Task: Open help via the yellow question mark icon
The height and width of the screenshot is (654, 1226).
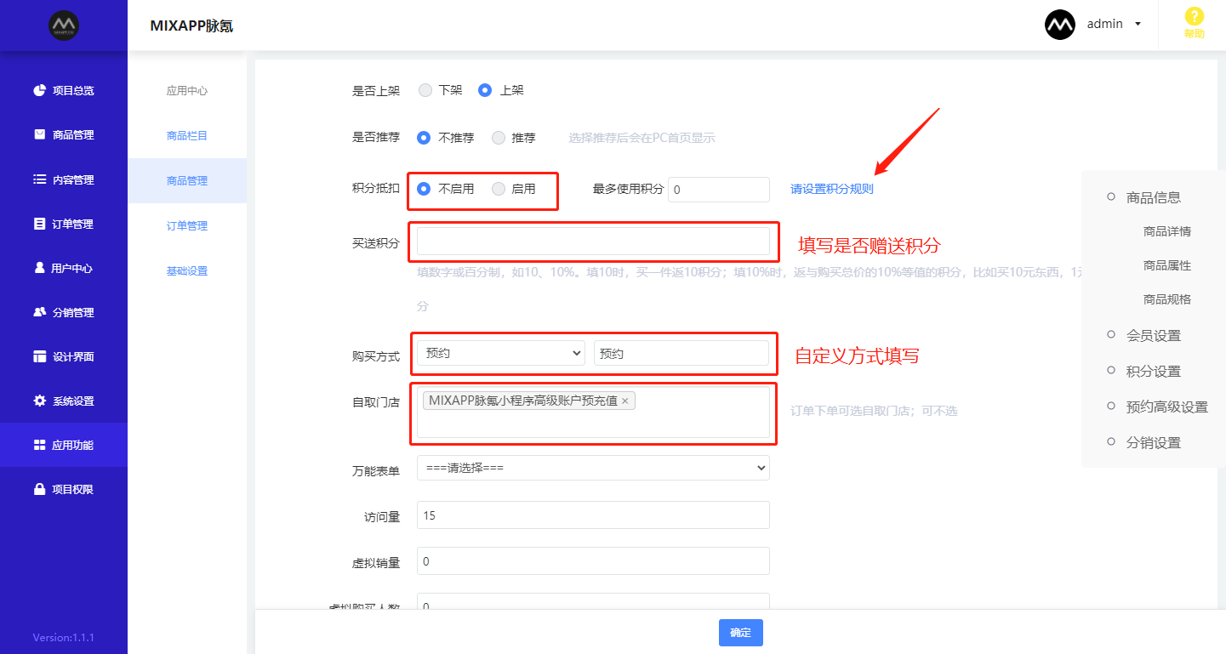Action: pos(1195,16)
